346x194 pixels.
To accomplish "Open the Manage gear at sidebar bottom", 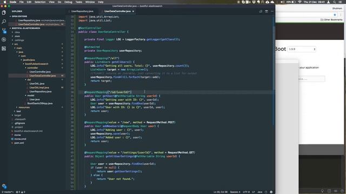I will pyautogui.click(x=4, y=186).
